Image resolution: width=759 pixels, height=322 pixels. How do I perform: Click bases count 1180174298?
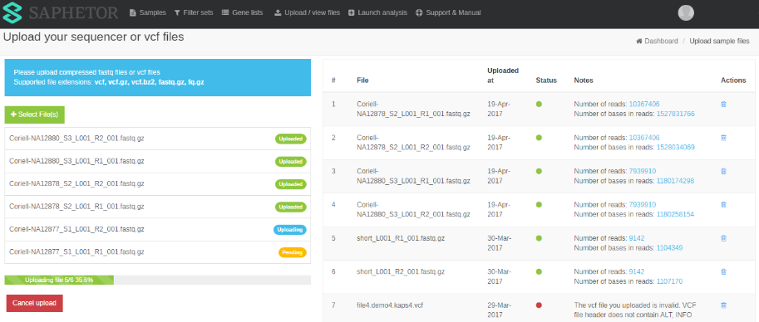[x=675, y=181]
